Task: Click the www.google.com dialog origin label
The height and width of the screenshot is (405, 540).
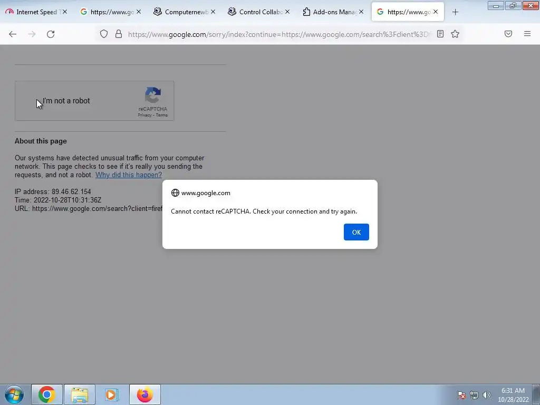Action: point(206,193)
